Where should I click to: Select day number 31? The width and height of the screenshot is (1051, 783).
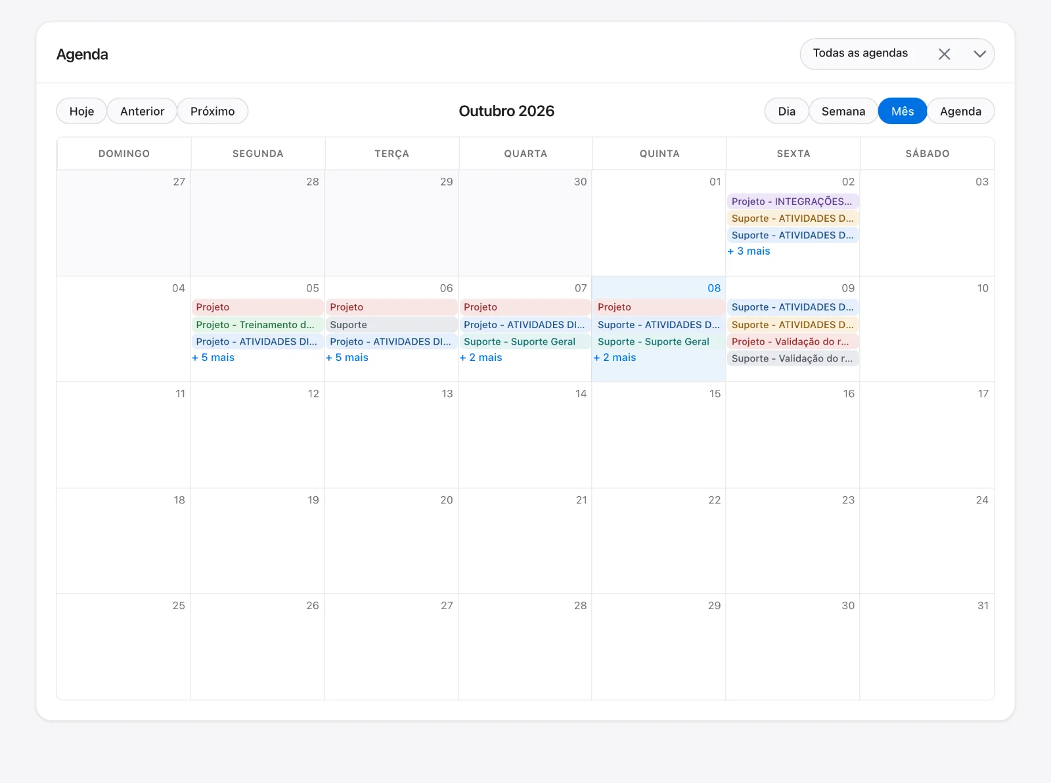(x=983, y=606)
